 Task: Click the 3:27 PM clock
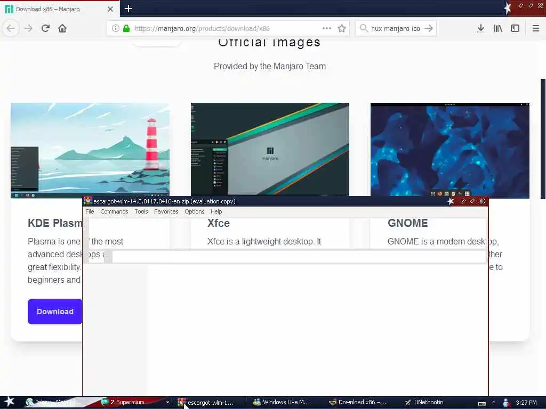click(526, 403)
